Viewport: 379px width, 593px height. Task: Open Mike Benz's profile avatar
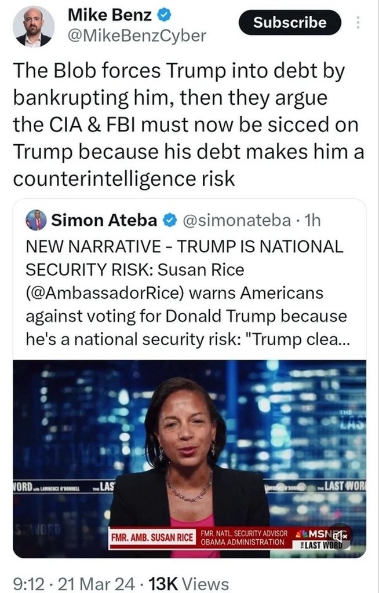(x=34, y=27)
